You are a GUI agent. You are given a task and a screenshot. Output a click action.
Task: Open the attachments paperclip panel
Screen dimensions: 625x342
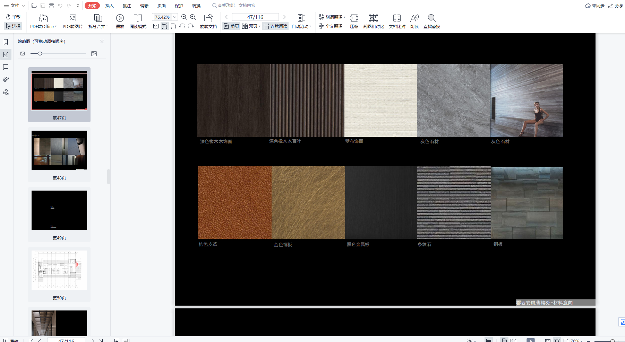(x=6, y=79)
